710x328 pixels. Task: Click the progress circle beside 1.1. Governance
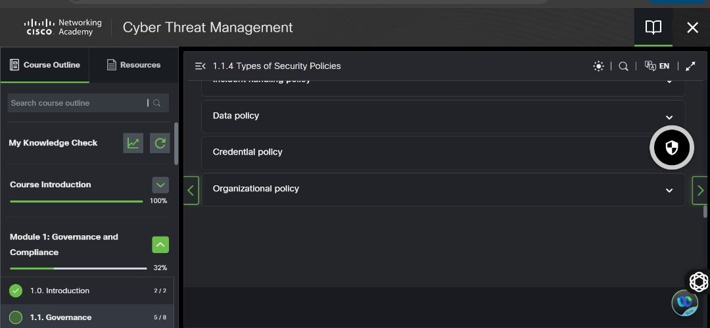[16, 317]
